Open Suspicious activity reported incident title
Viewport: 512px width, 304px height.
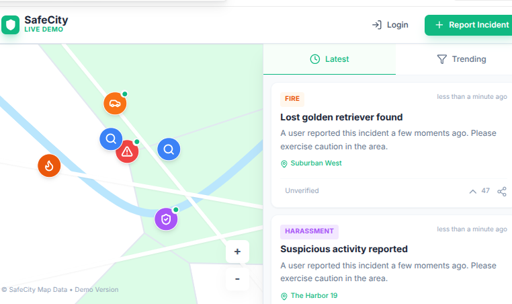[x=343, y=249]
